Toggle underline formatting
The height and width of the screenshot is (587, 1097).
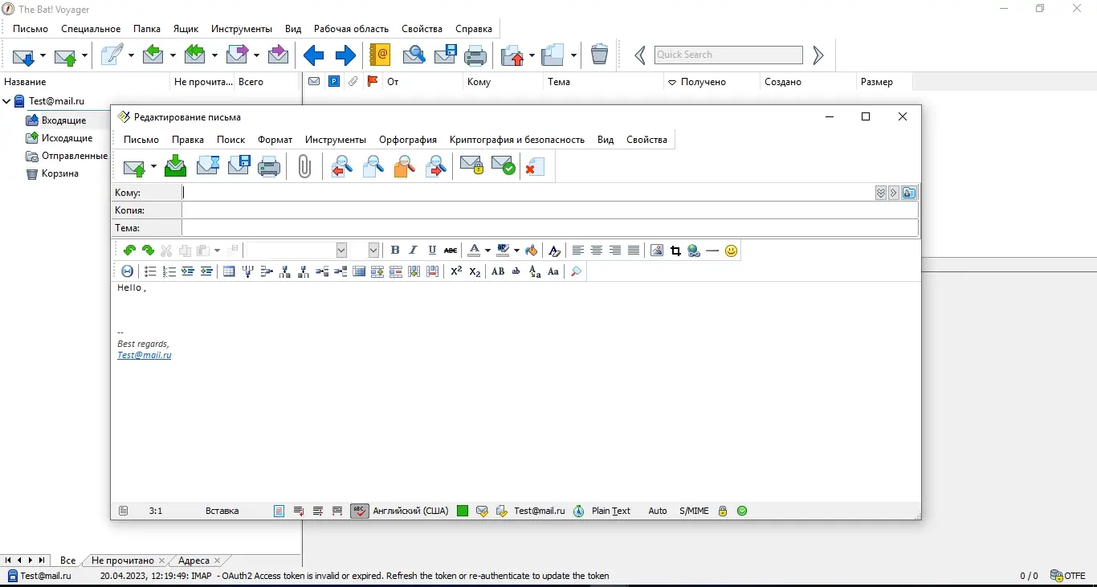point(432,251)
